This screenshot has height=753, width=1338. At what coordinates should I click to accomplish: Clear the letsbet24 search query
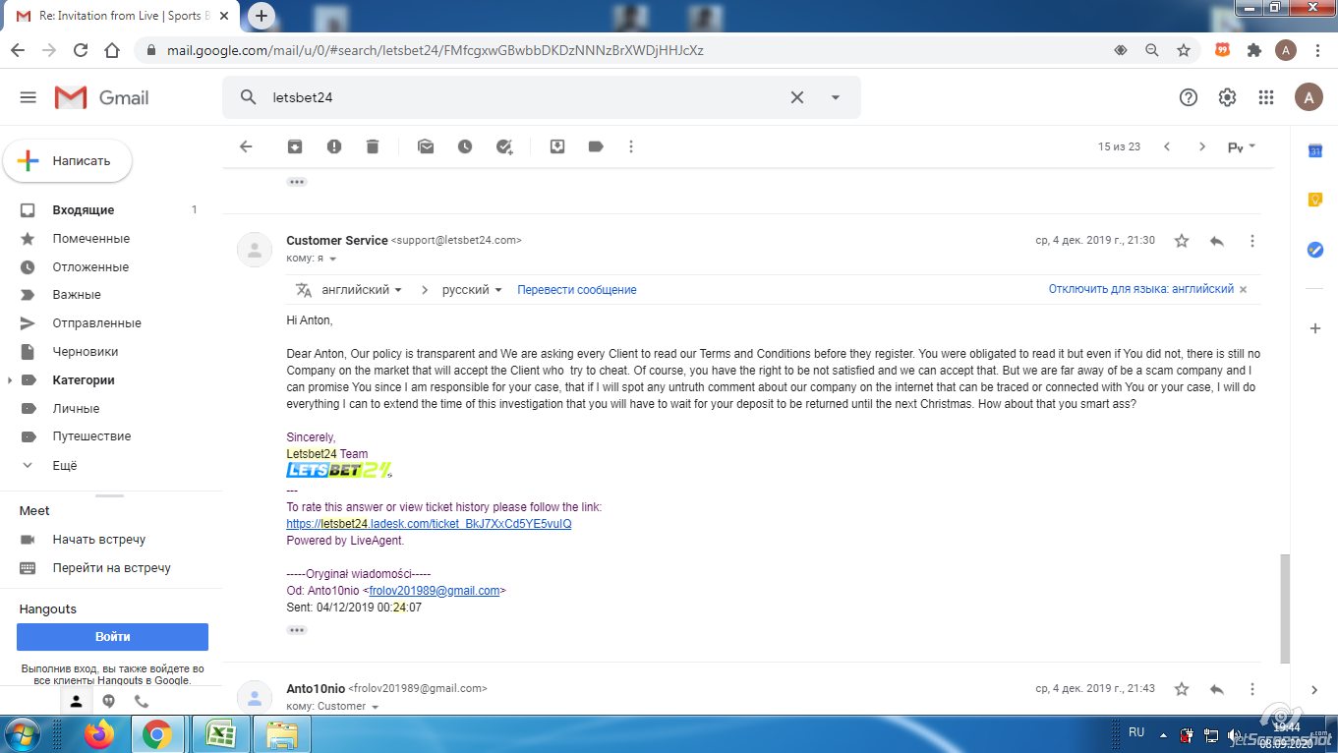pos(797,97)
